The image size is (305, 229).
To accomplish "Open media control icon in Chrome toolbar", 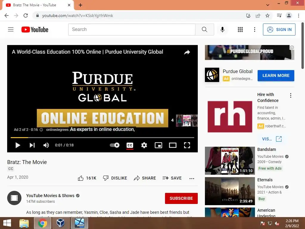I will [279, 16].
